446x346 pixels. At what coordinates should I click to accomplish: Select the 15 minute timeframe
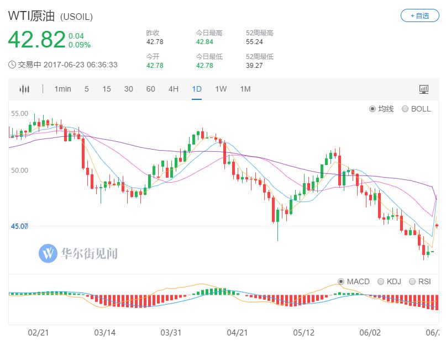point(107,89)
